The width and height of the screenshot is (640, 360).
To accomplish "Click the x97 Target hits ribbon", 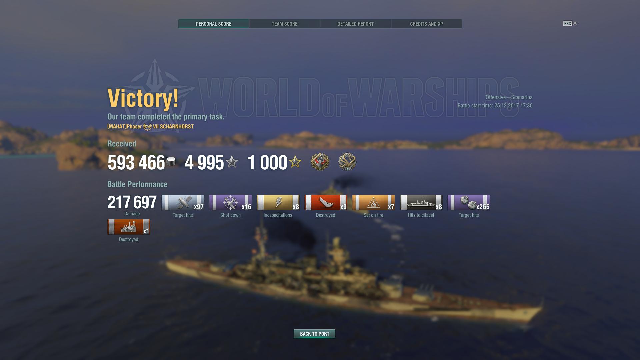I will pos(183,203).
